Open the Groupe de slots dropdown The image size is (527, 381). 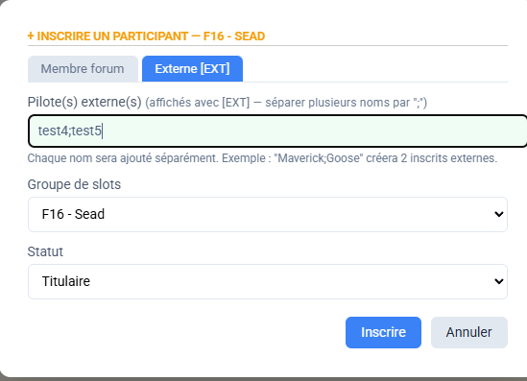[268, 214]
